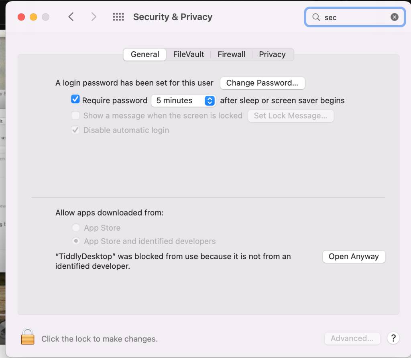Select App Store and identified developers option

point(75,241)
